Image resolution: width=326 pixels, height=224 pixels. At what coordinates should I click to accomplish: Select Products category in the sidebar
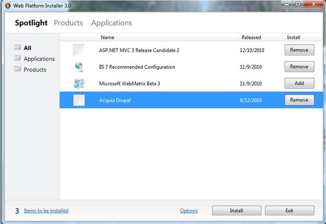coord(35,69)
